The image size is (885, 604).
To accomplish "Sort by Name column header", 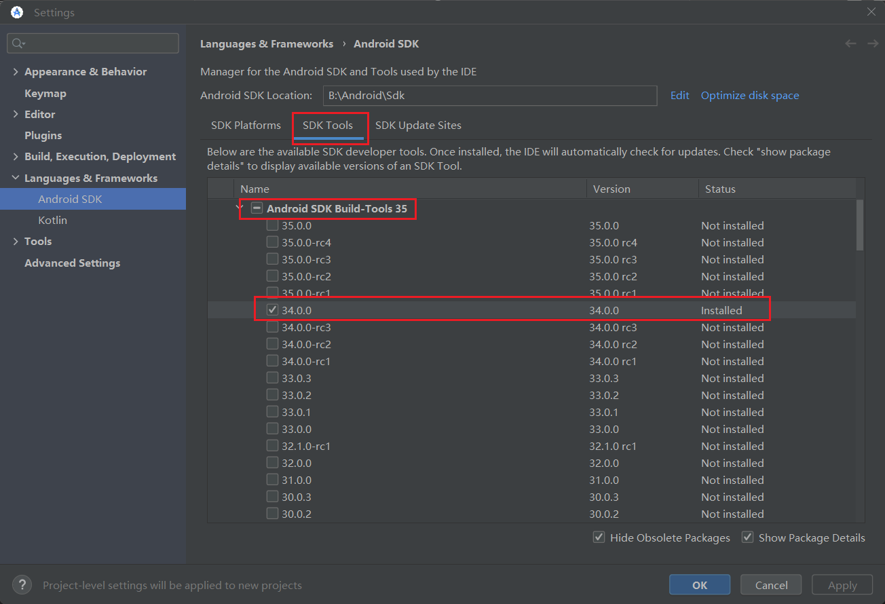I will [x=410, y=189].
